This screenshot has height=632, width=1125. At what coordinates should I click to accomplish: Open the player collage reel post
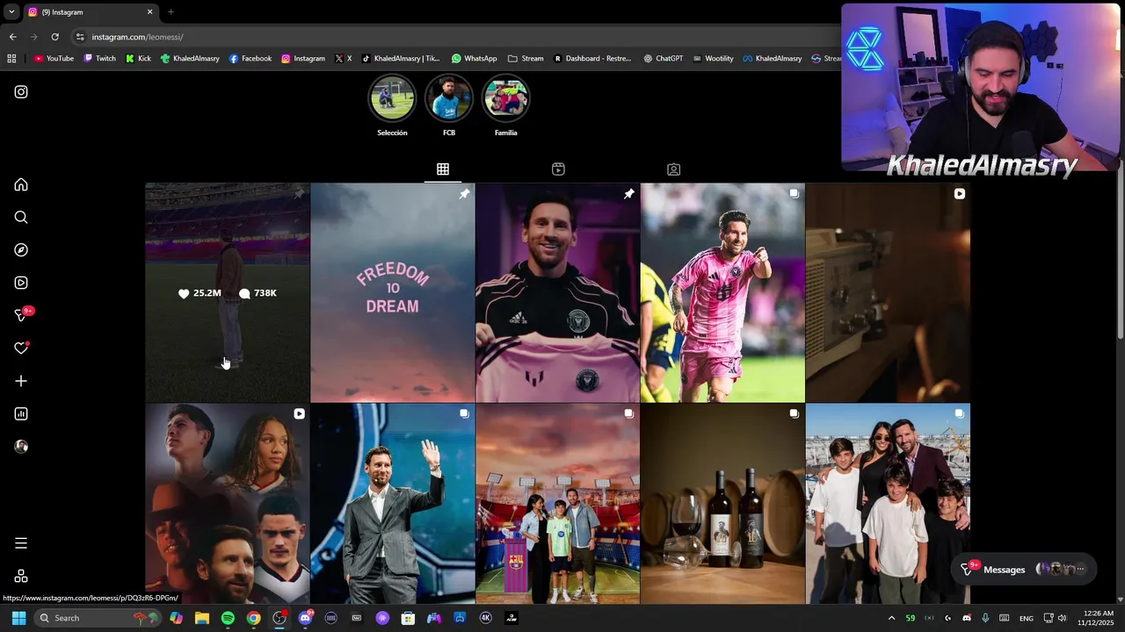coord(228,504)
